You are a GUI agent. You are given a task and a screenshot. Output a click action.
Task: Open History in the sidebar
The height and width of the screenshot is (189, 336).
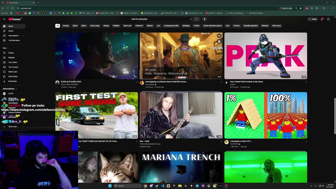pyautogui.click(x=13, y=53)
